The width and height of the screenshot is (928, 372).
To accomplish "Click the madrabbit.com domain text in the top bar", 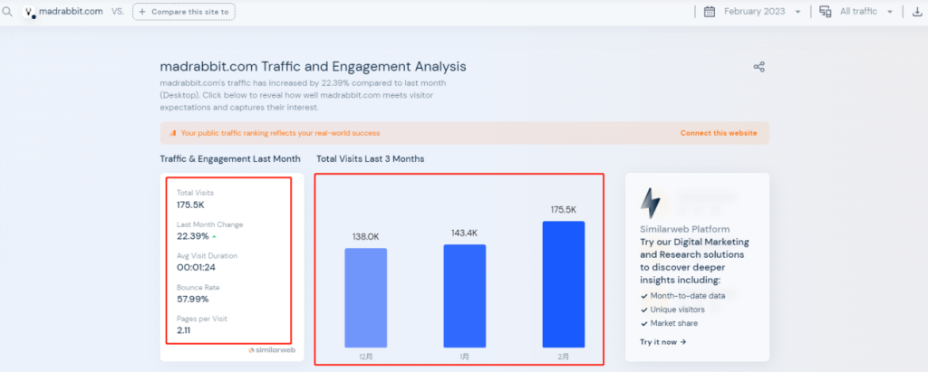I will coord(71,11).
